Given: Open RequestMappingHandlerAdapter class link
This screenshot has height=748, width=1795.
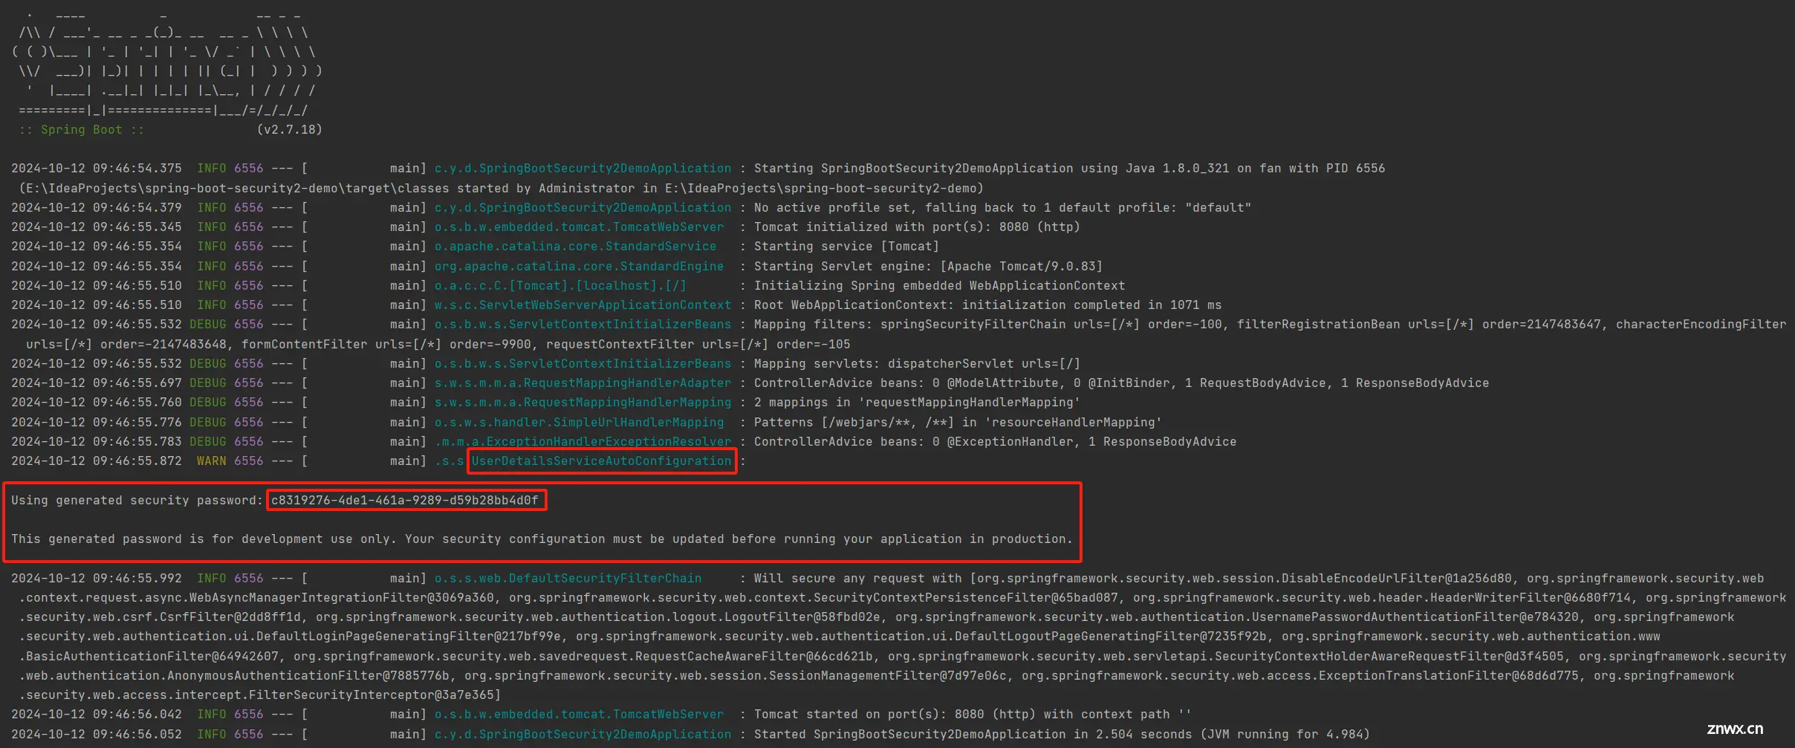Looking at the screenshot, I should (x=582, y=383).
